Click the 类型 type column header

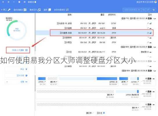70,15
